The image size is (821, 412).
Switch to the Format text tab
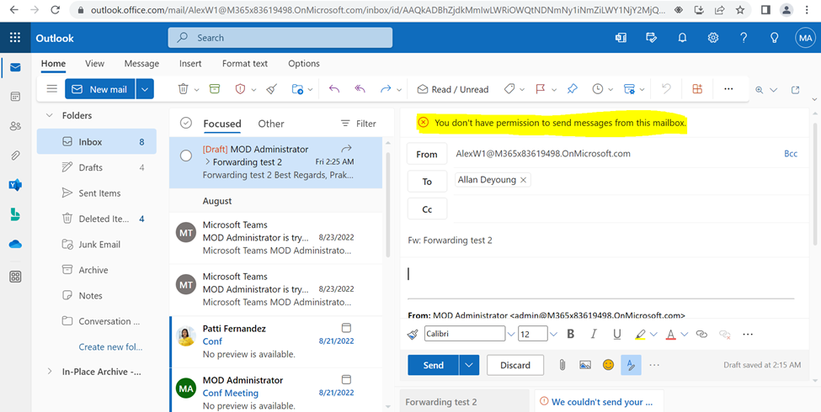coord(244,63)
